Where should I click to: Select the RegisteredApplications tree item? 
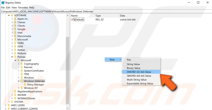(30, 91)
